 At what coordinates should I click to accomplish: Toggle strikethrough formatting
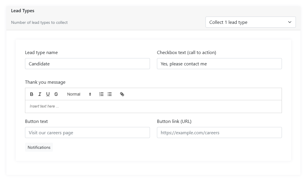pyautogui.click(x=56, y=94)
